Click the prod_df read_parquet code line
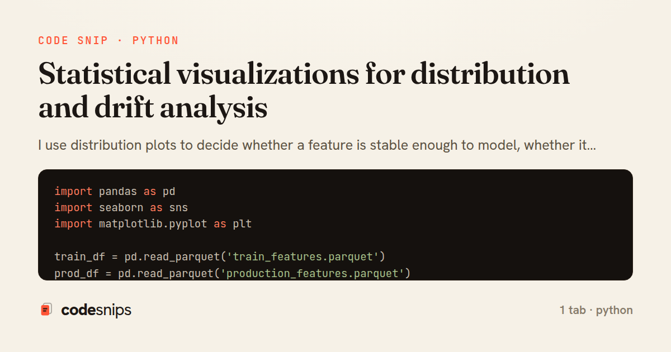The image size is (671, 352). coord(233,273)
